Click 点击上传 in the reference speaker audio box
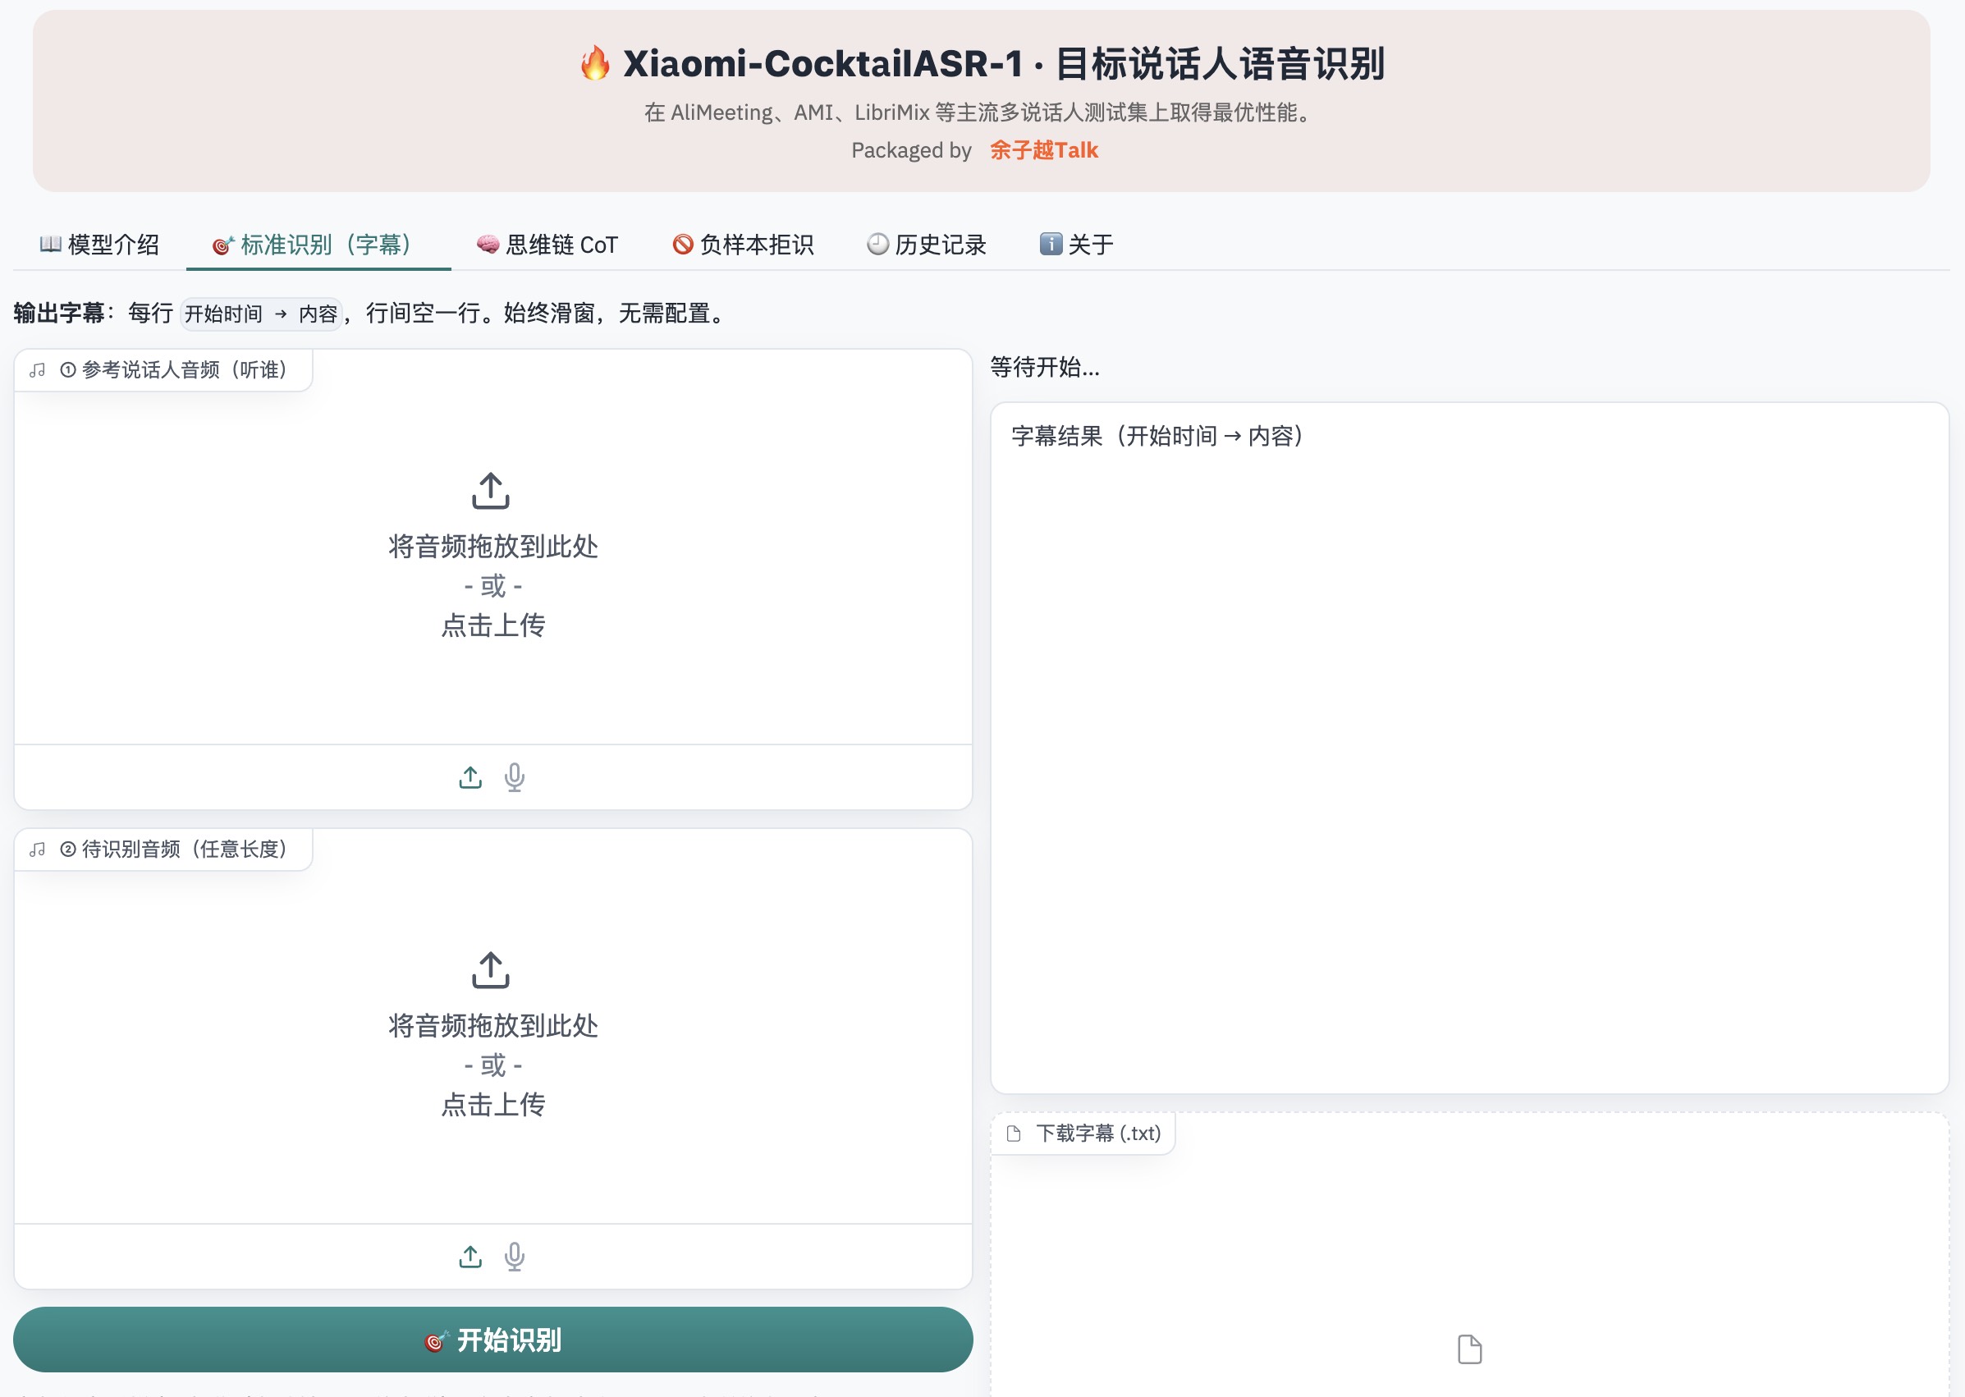This screenshot has width=1965, height=1397. pos(493,625)
